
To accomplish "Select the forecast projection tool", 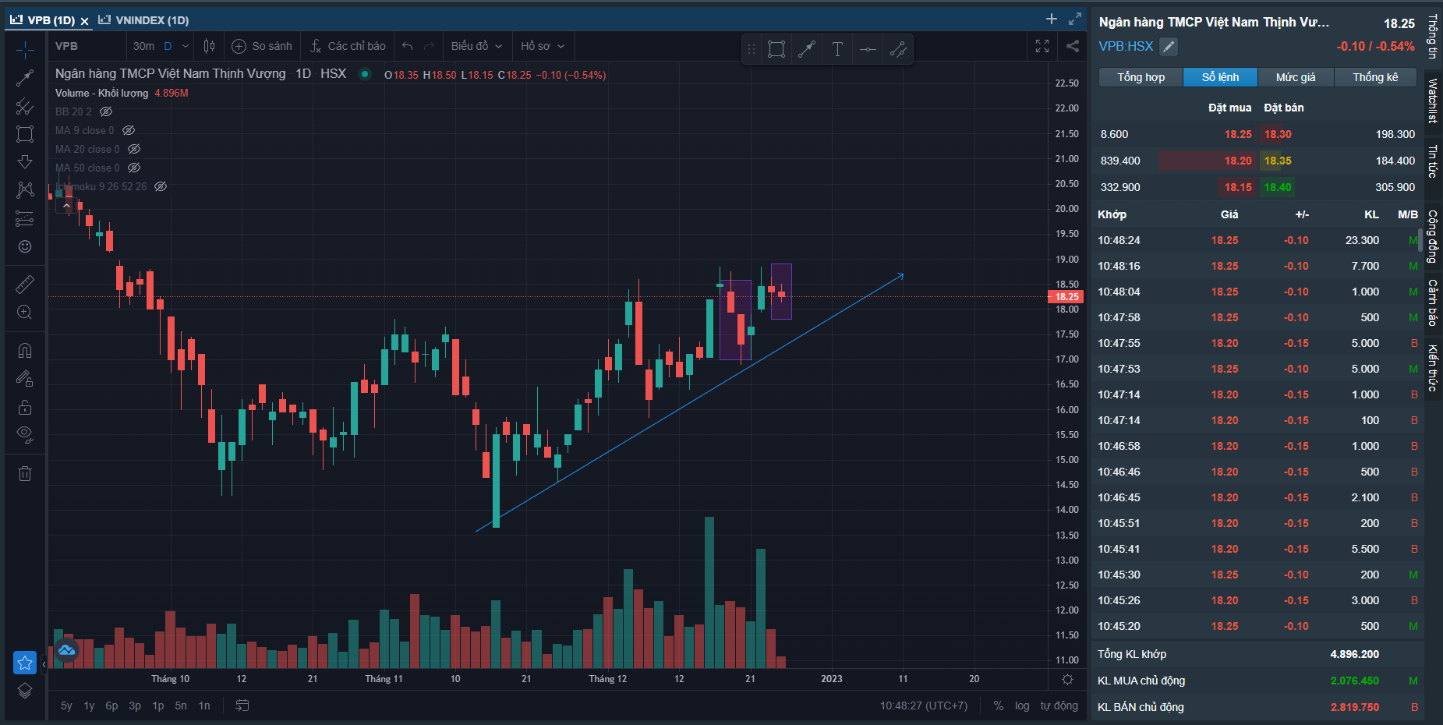I will pyautogui.click(x=25, y=218).
